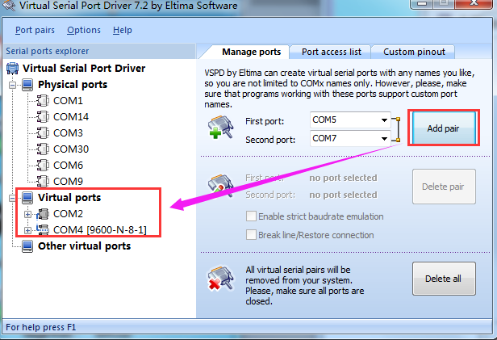Click the Physical ports computer icon
Image resolution: width=497 pixels, height=340 pixels.
click(x=27, y=85)
